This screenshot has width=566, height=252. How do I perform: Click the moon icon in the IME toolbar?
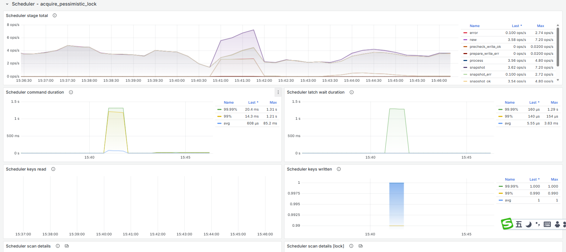pyautogui.click(x=529, y=224)
